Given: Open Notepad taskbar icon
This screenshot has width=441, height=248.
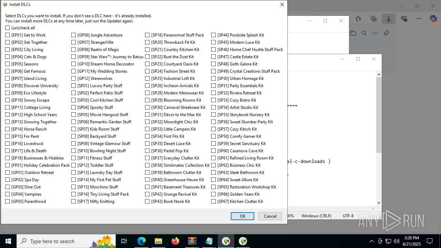Looking at the screenshot, I should pyautogui.click(x=209, y=241).
